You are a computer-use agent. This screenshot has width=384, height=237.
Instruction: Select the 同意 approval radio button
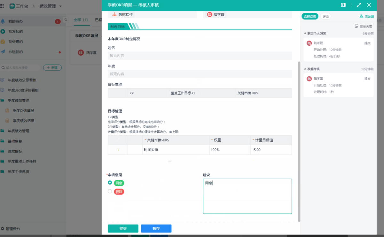click(x=110, y=183)
